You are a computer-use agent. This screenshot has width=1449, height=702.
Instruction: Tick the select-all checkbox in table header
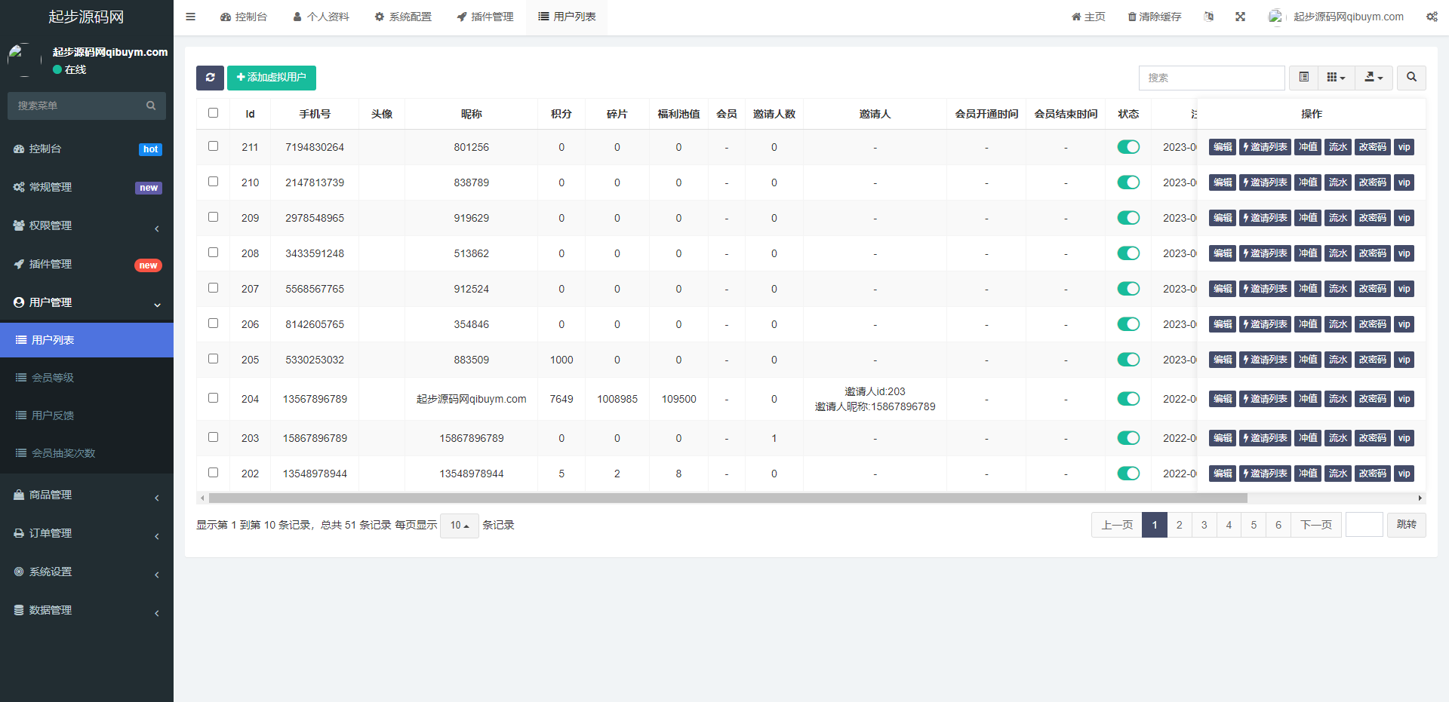(x=213, y=113)
